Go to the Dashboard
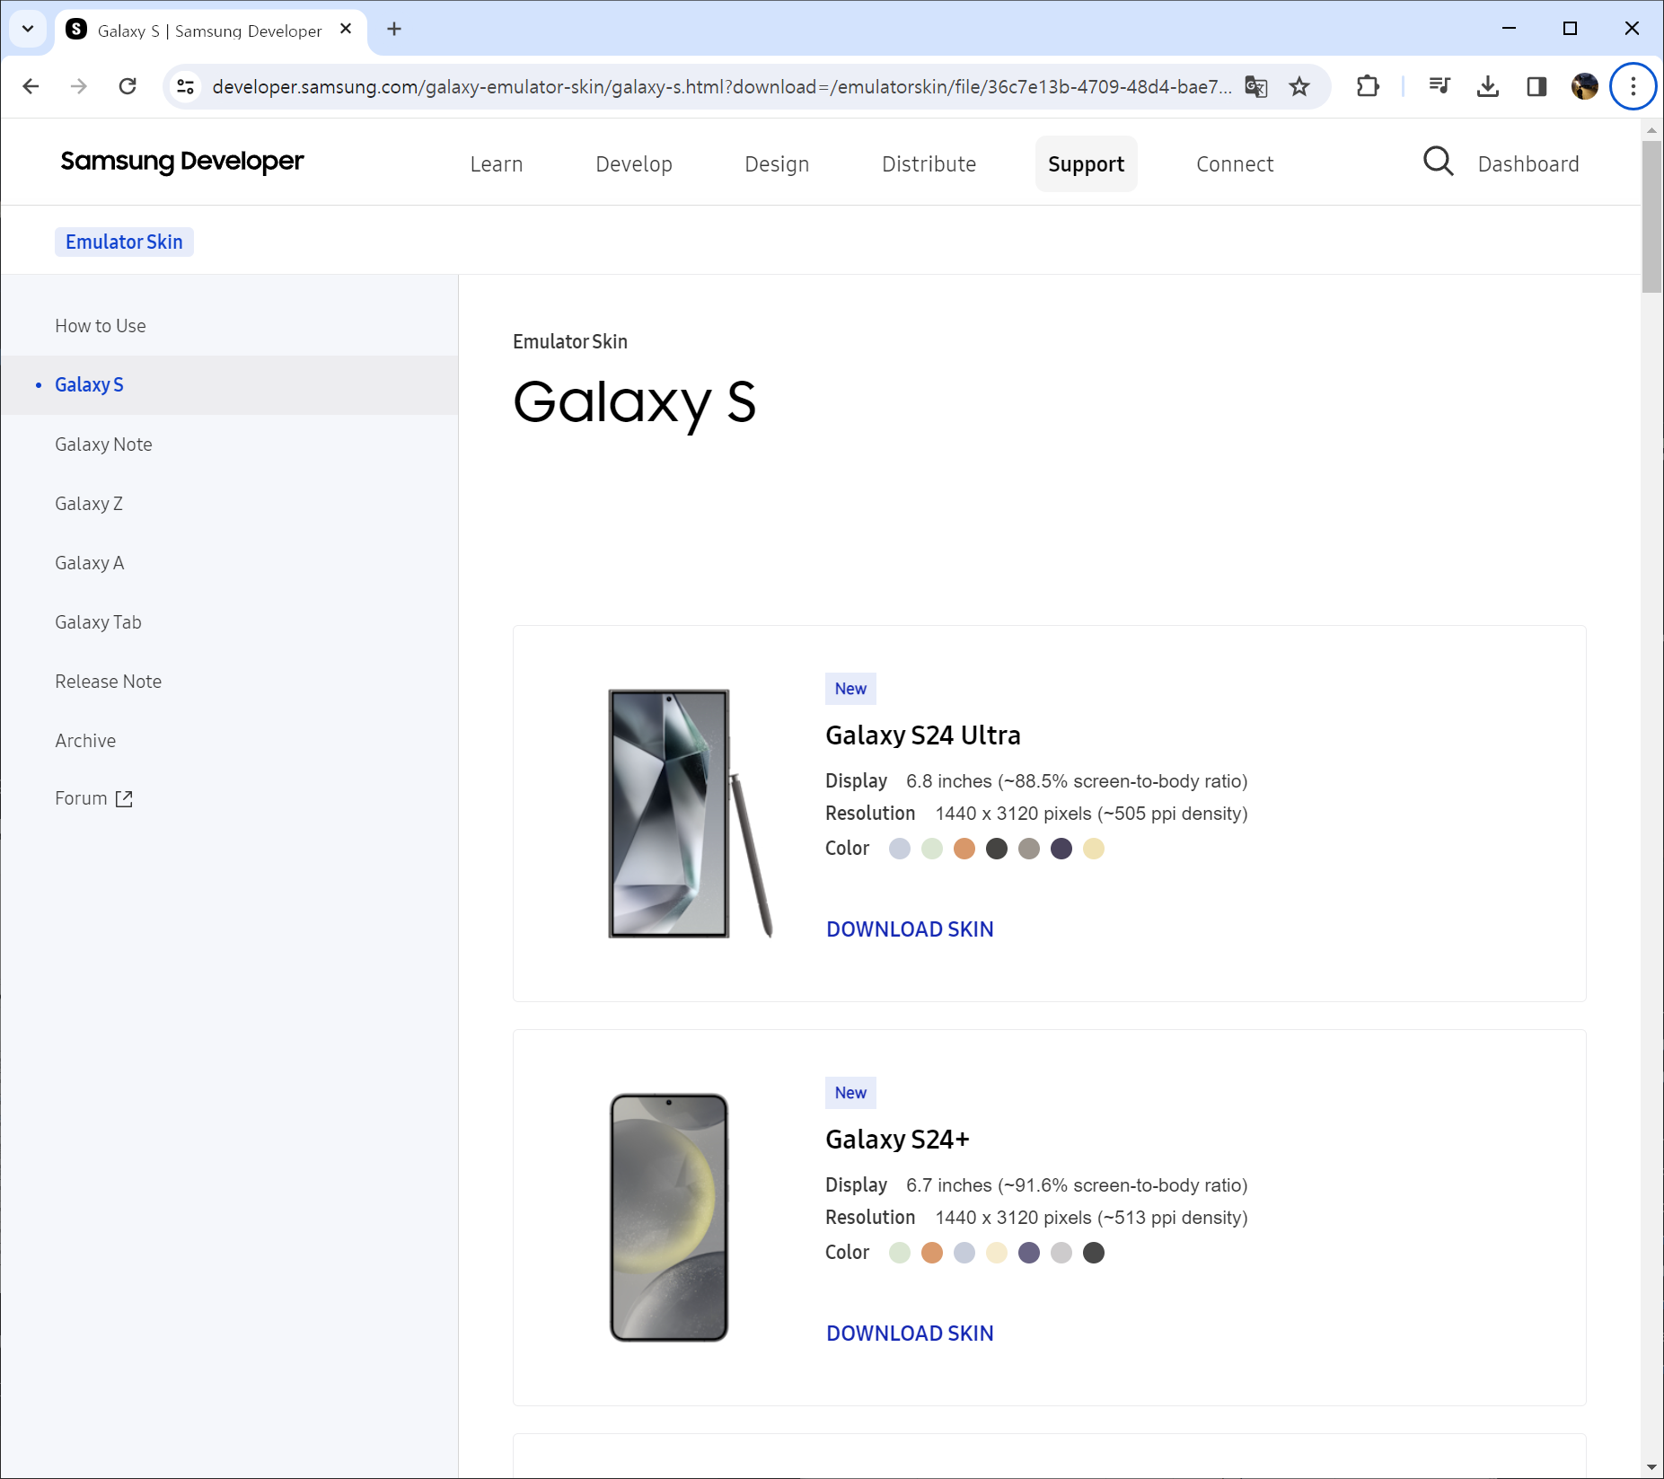The width and height of the screenshot is (1664, 1479). coord(1528,164)
